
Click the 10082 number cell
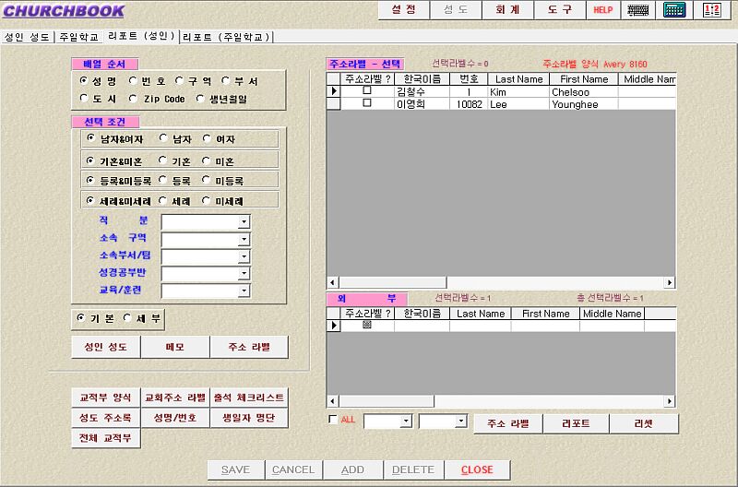469,104
